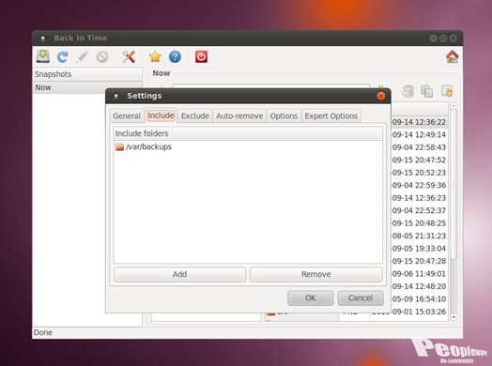
Task: Switch to the General tab
Action: point(127,116)
